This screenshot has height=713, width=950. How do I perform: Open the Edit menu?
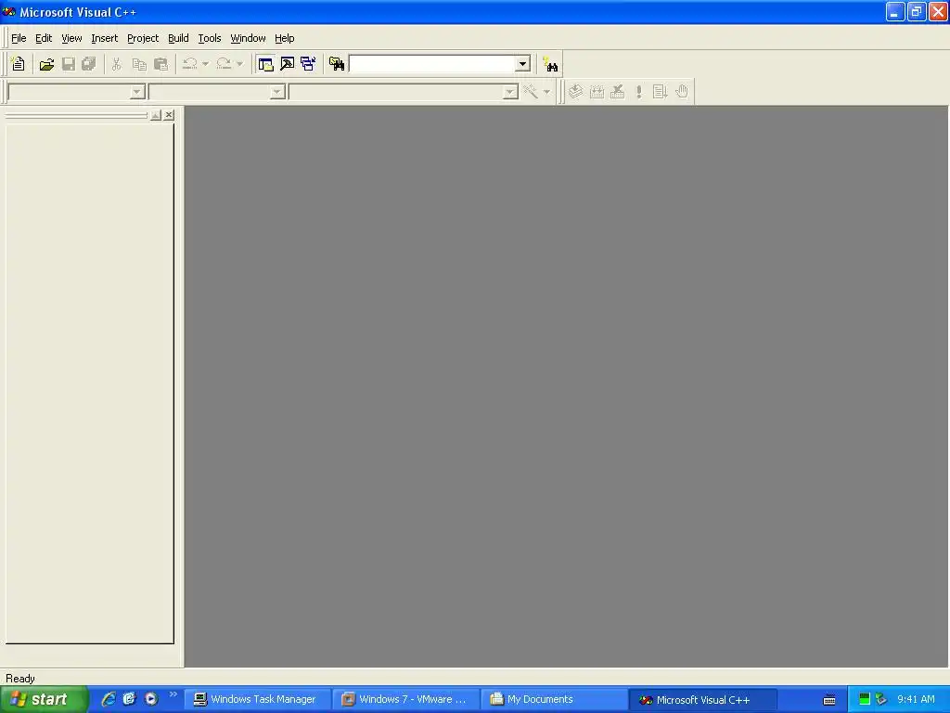coord(44,38)
